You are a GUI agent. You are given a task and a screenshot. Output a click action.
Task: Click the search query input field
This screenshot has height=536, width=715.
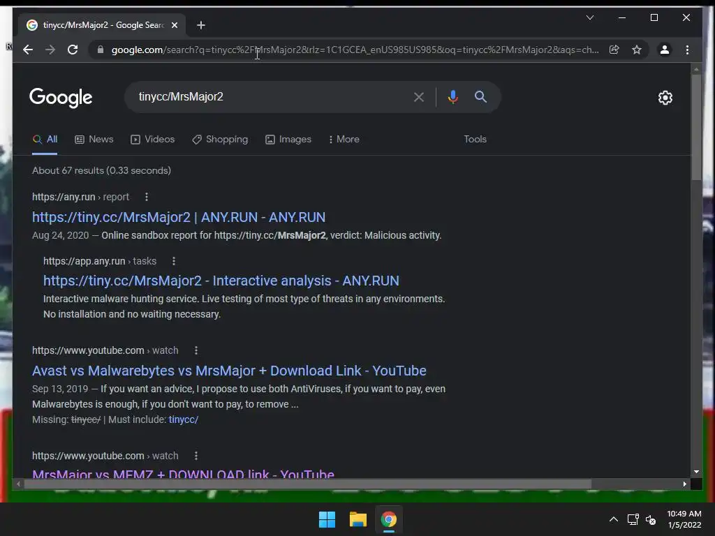tap(272, 96)
